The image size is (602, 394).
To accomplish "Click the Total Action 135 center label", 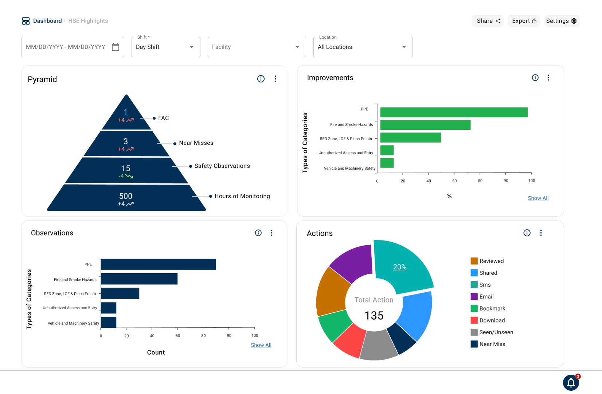I will 374,308.
